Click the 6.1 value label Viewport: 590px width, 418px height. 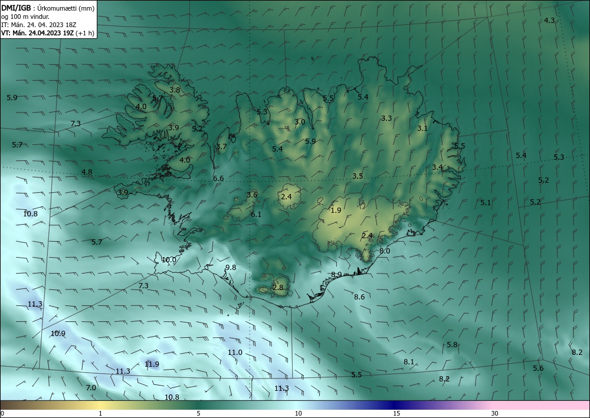click(256, 214)
